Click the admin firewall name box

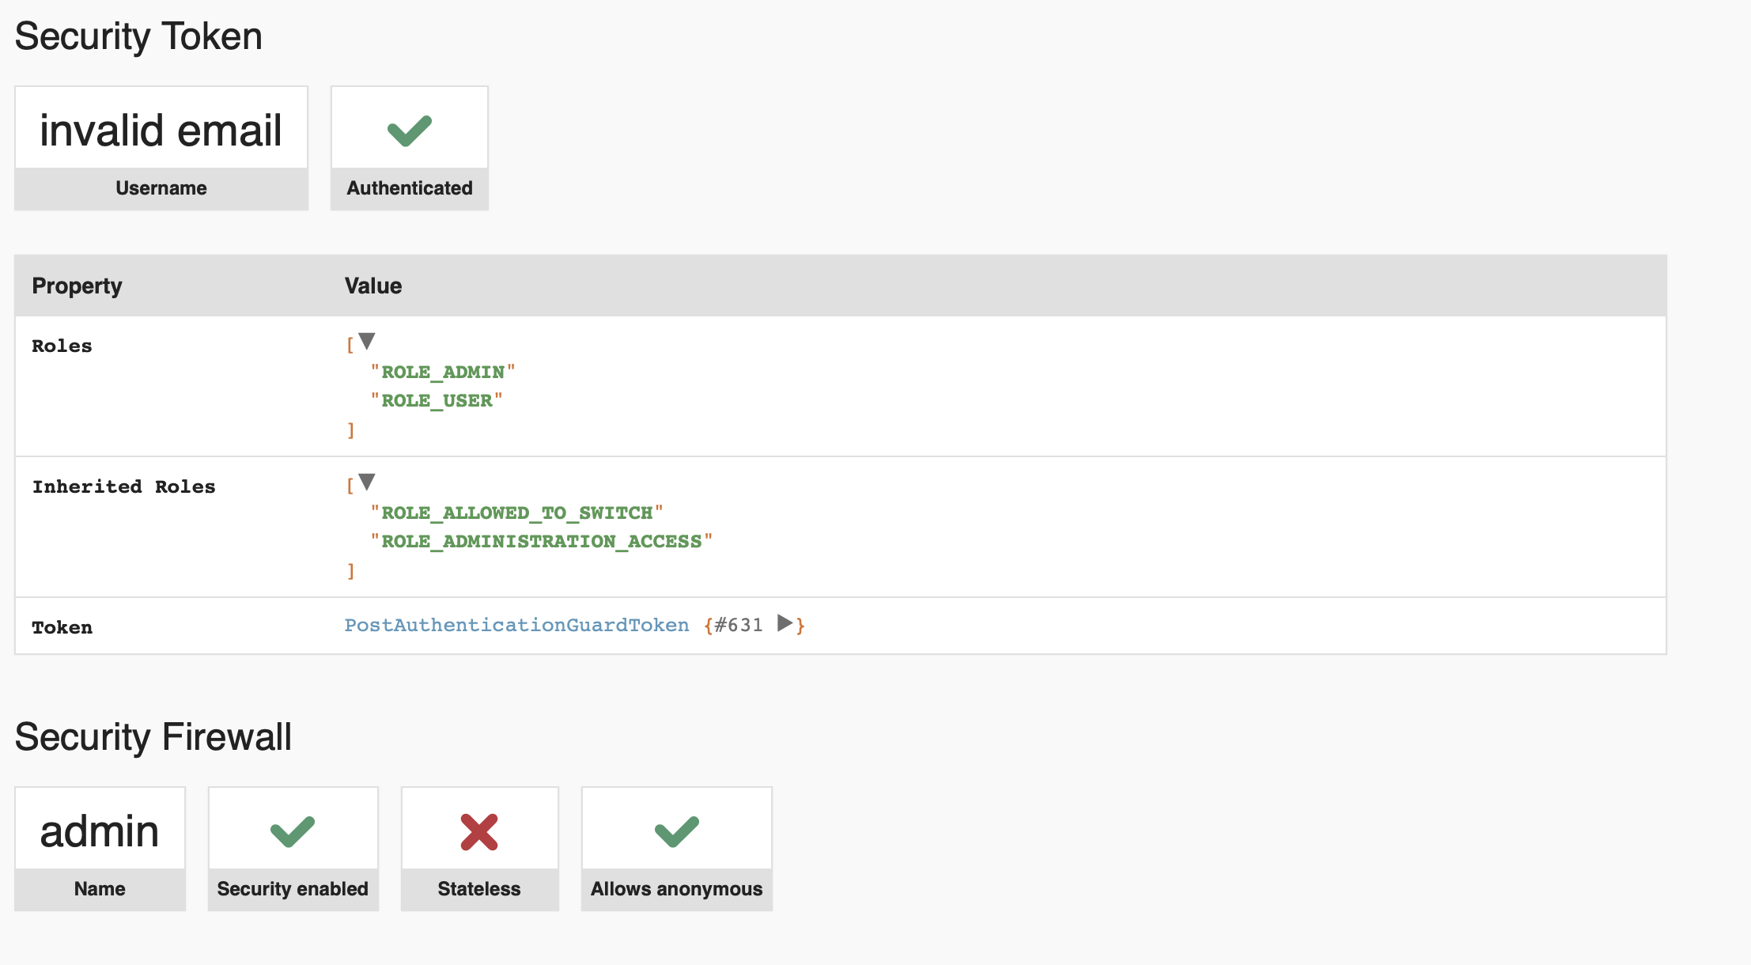99,830
